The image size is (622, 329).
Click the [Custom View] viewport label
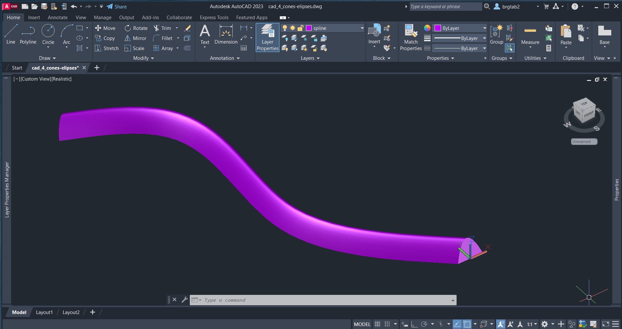tap(35, 79)
